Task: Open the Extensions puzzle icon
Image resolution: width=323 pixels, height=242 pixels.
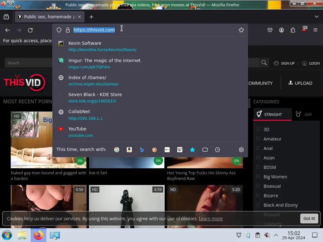Action: pyautogui.click(x=293, y=30)
